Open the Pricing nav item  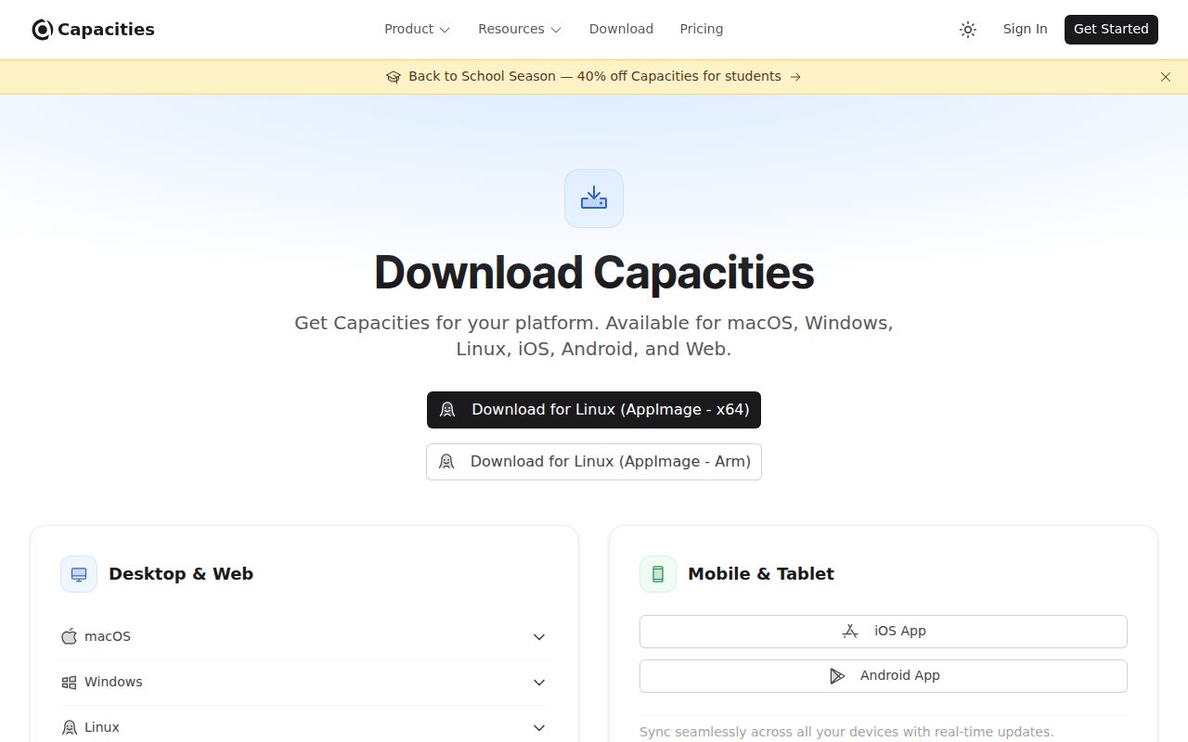(x=701, y=30)
